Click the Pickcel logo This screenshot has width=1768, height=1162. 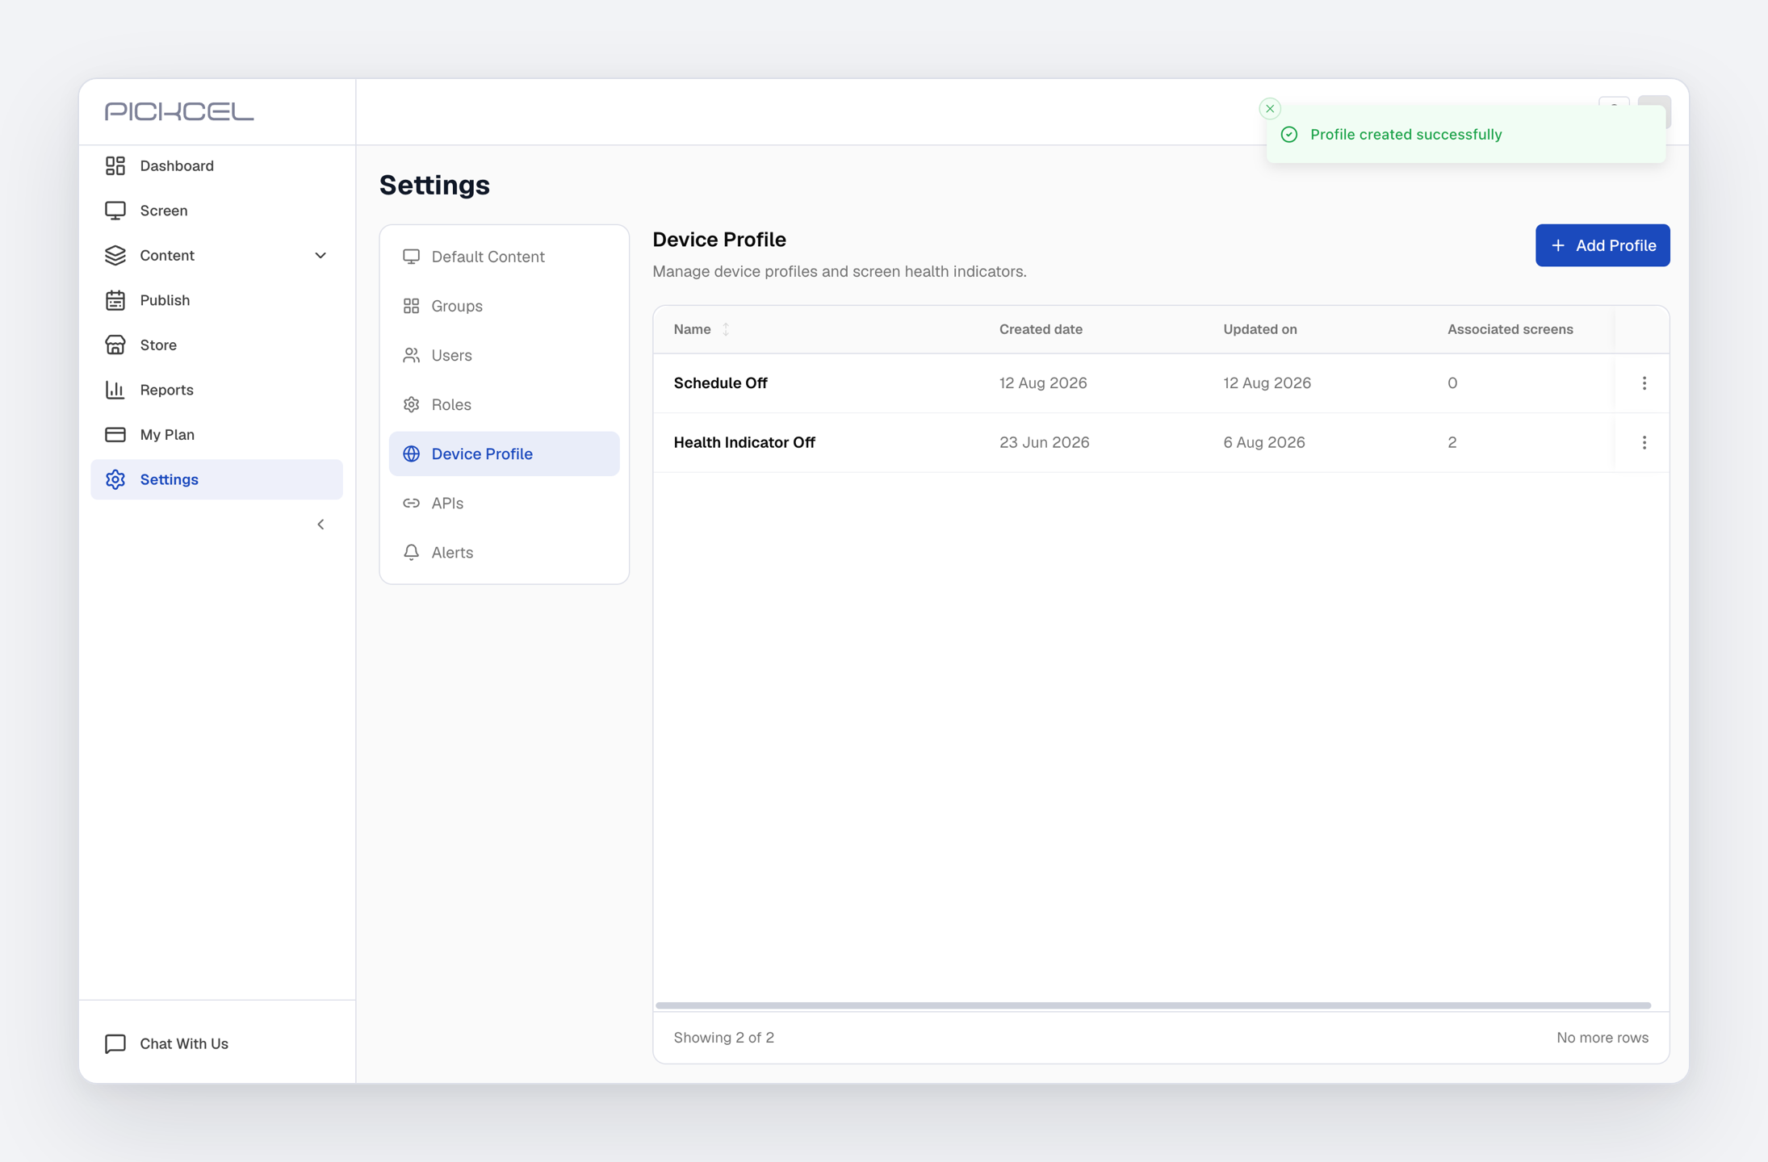179,111
